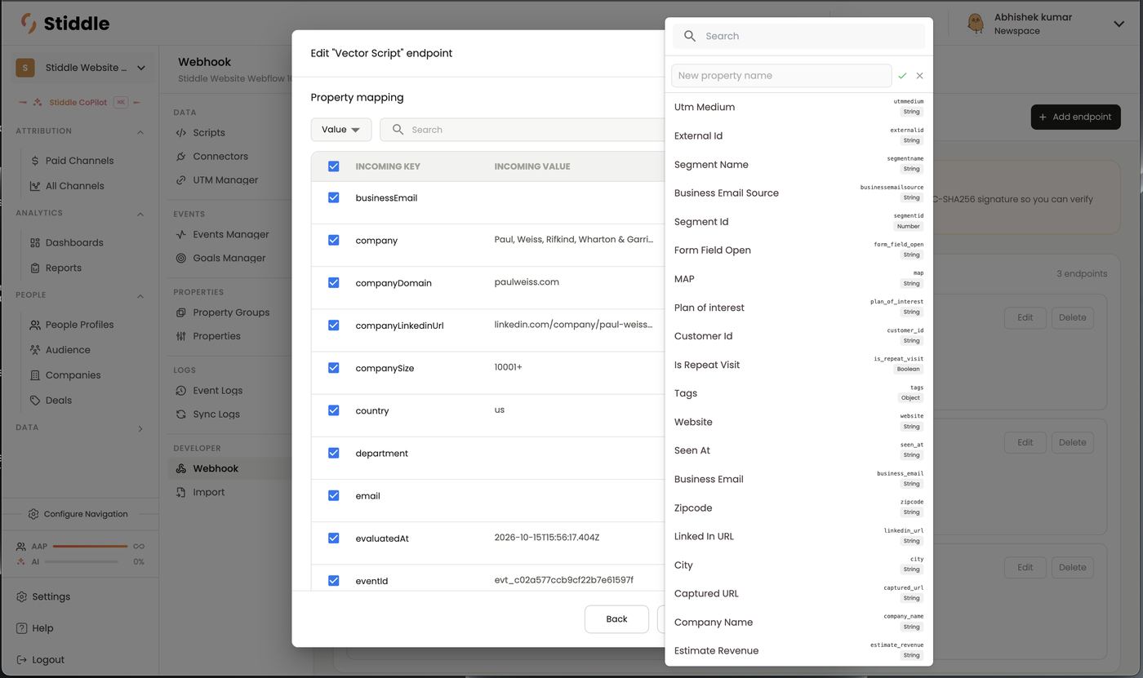Click the Deals tag icon
1143x678 pixels.
[35, 401]
